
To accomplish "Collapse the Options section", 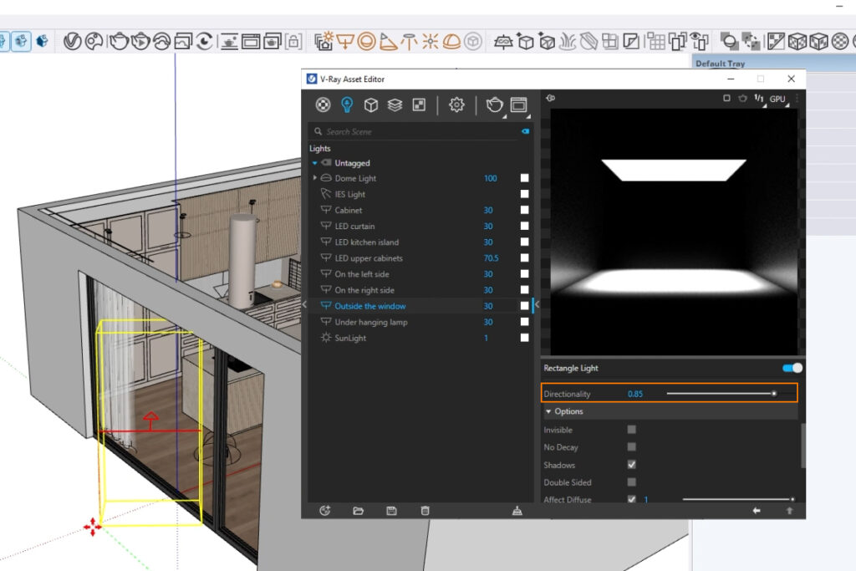I will [x=549, y=411].
